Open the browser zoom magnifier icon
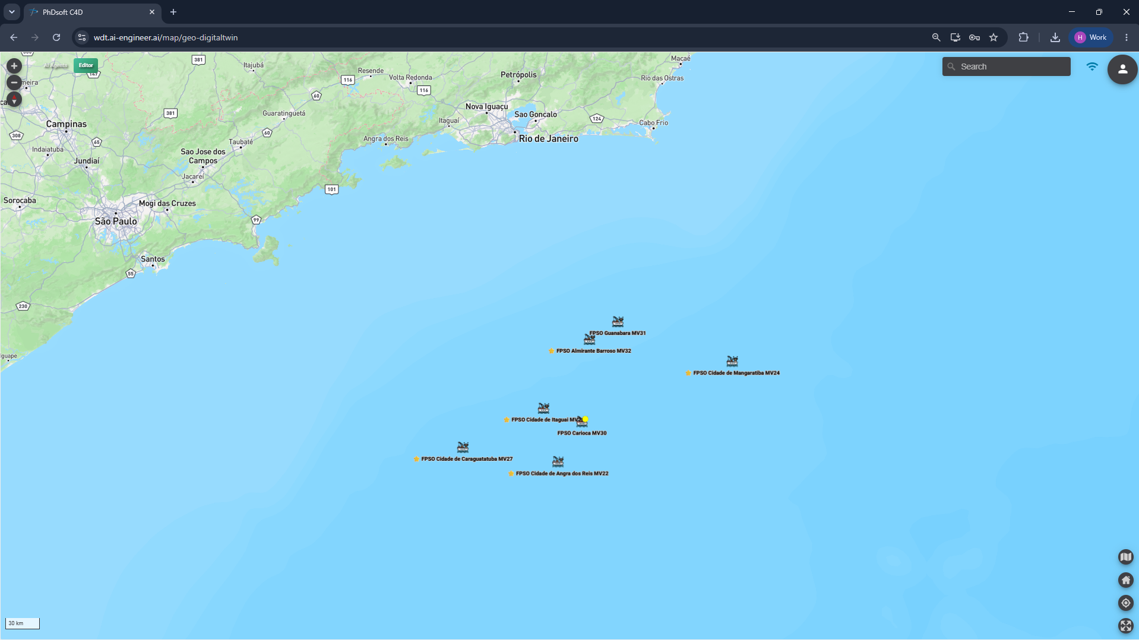 coord(936,37)
